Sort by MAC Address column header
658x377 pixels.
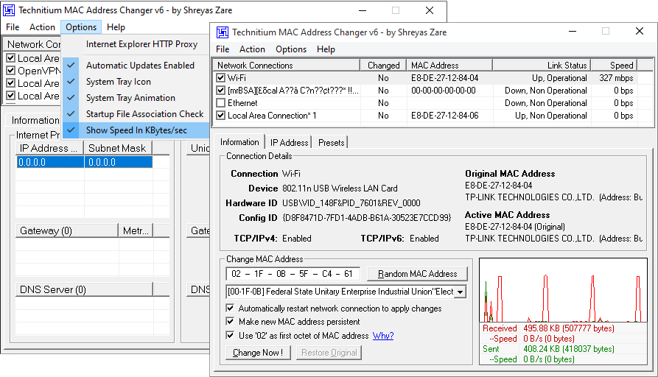point(449,66)
